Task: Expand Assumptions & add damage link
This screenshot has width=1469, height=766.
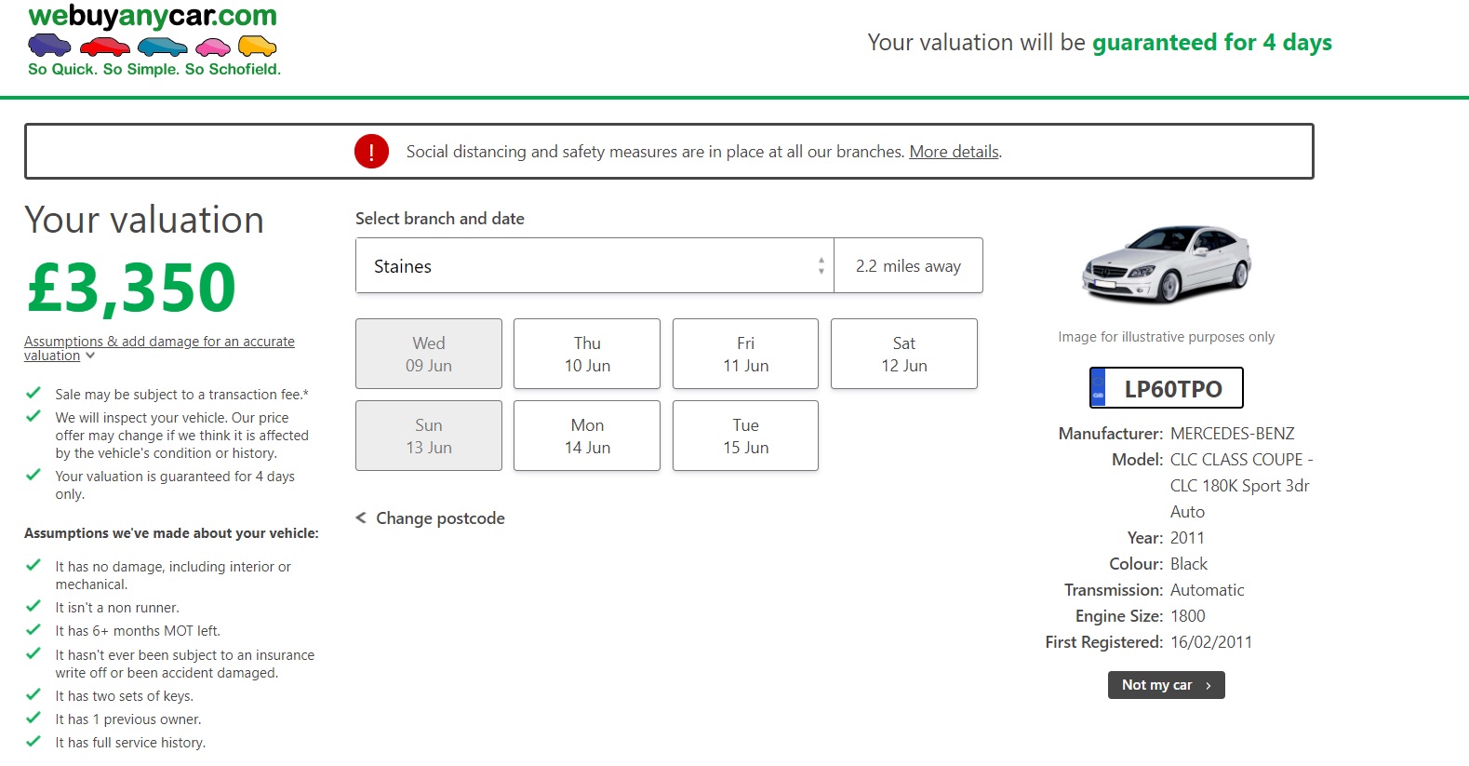Action: tap(159, 348)
